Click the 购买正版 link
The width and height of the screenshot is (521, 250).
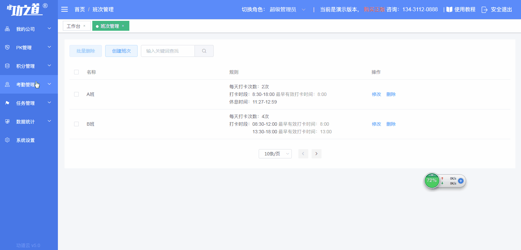(x=374, y=10)
